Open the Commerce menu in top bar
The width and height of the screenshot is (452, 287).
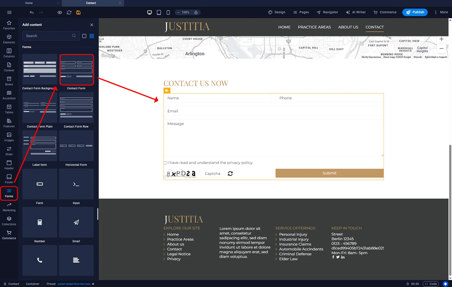(385, 12)
